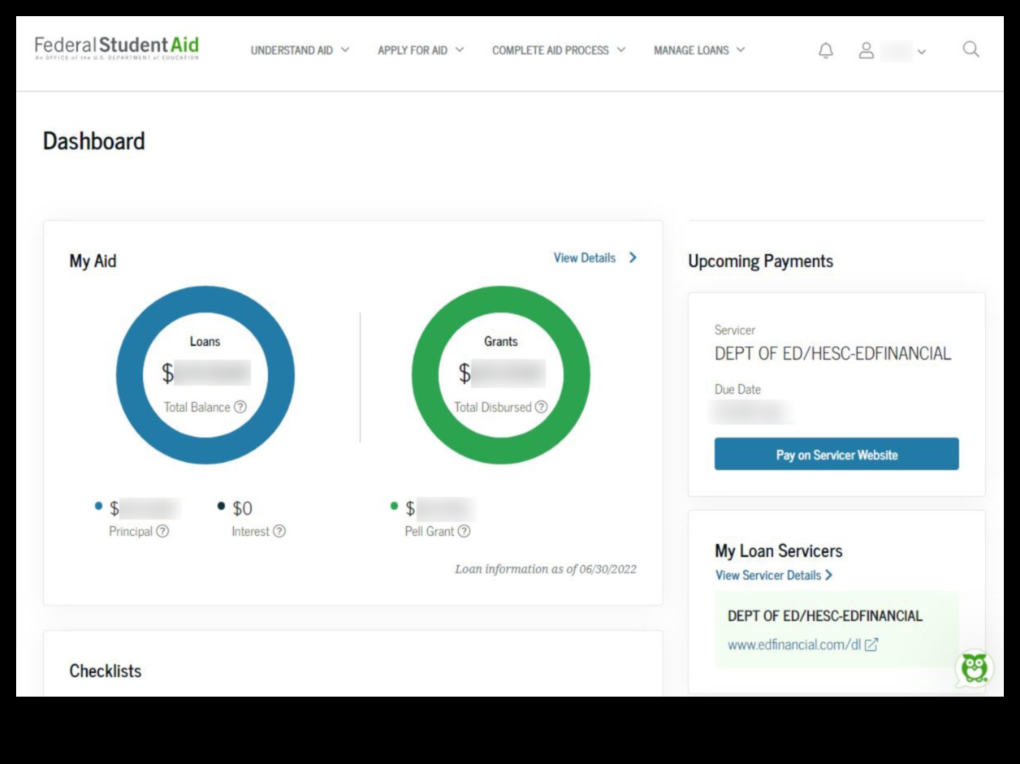1020x764 pixels.
Task: Click the Total Disbursed help icon
Action: coord(541,407)
